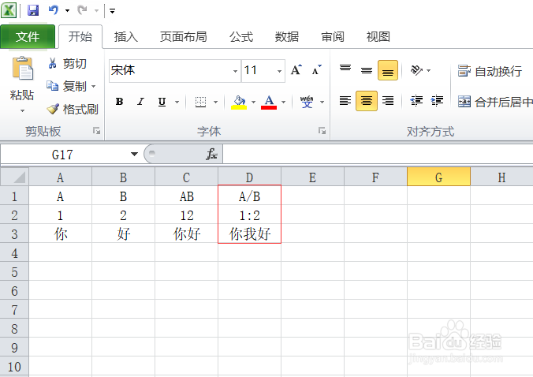The width and height of the screenshot is (533, 377).
Task: Apply yellow fill color bucket
Action: click(239, 102)
